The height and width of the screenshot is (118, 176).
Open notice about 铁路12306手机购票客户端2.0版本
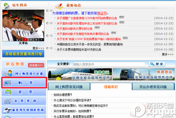point(89,39)
